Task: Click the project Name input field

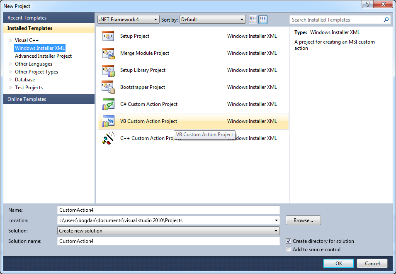Action: 168,210
